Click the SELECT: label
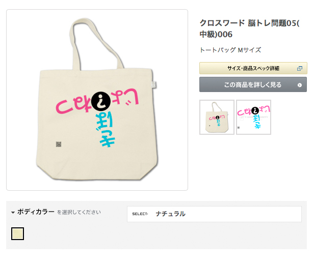The width and height of the screenshot is (313, 266). click(140, 214)
